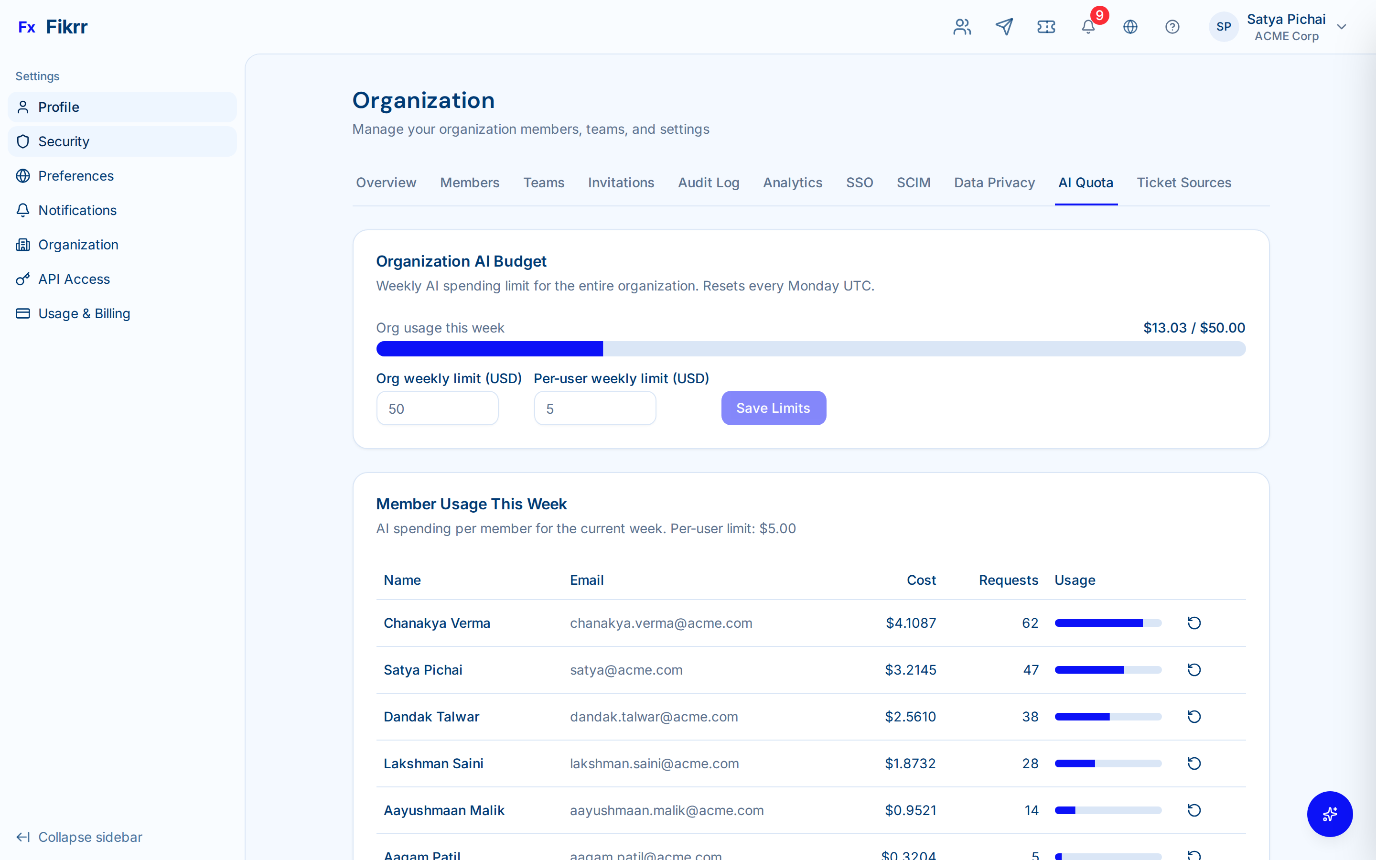
Task: Open API Access settings
Action: pyautogui.click(x=74, y=279)
